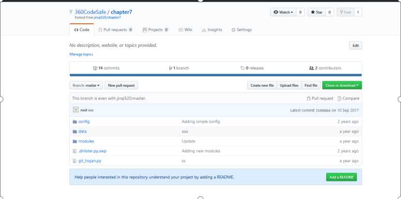
Task: Switch to the Projects tab
Action: pos(155,30)
